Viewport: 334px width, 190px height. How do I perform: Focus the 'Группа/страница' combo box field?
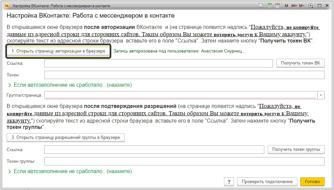(181, 95)
